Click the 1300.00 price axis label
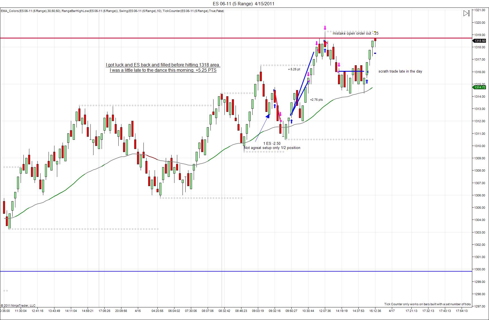 (x=480, y=269)
